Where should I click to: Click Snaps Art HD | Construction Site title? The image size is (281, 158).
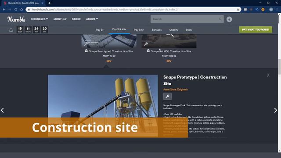pyautogui.click(x=171, y=51)
